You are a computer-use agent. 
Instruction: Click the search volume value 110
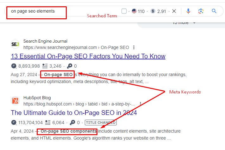141,11
